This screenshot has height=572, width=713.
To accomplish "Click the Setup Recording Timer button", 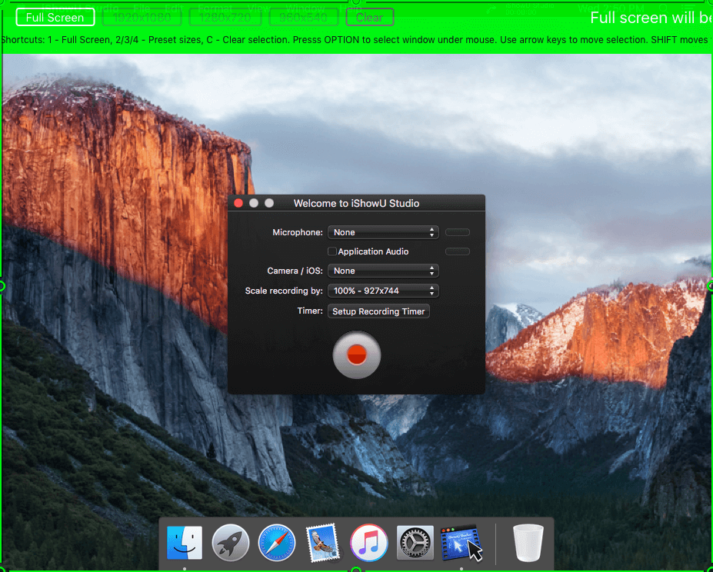I will (378, 311).
